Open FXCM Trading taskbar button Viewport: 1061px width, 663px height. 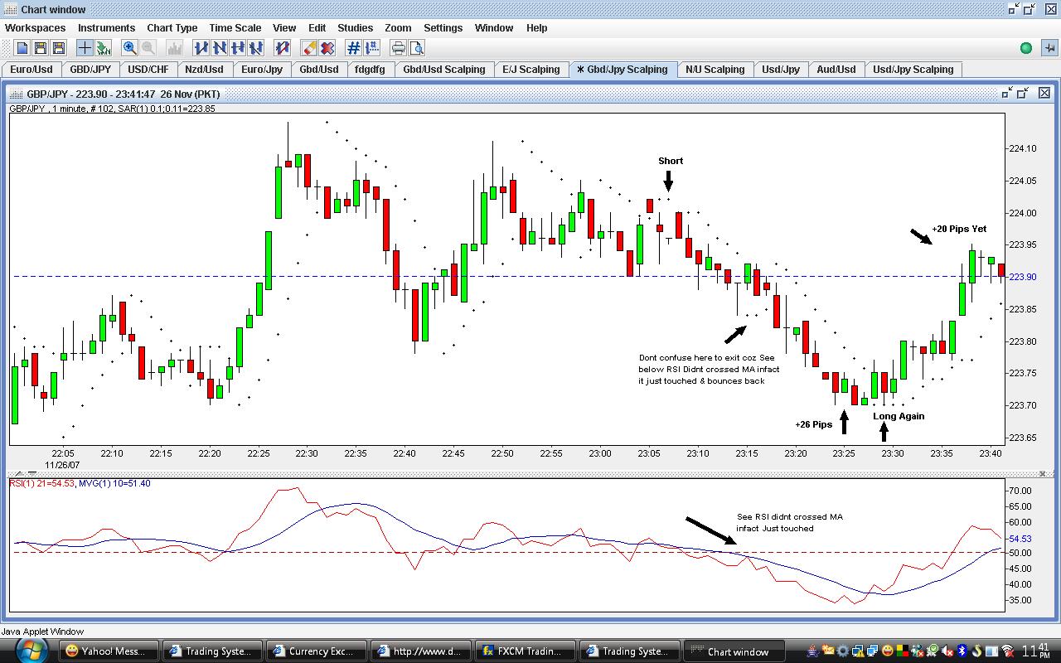tap(527, 651)
